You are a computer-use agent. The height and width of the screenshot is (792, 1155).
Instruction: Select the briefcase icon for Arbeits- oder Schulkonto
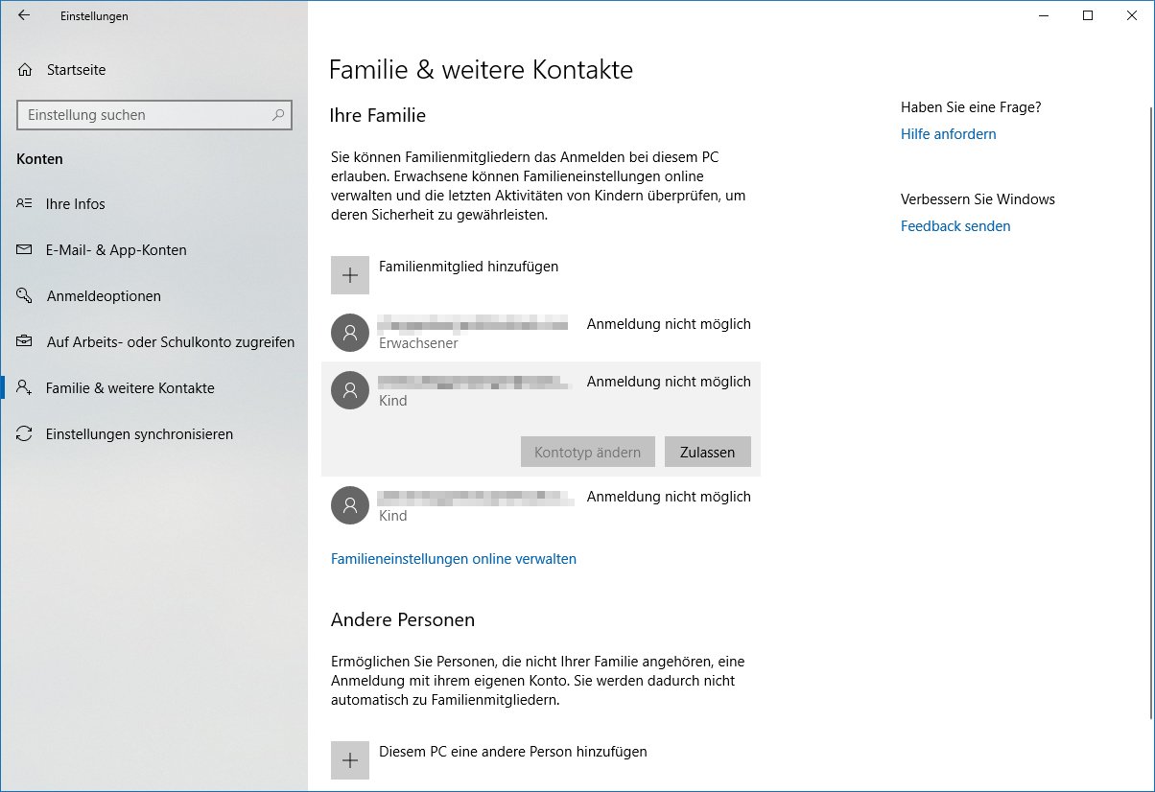pyautogui.click(x=25, y=342)
